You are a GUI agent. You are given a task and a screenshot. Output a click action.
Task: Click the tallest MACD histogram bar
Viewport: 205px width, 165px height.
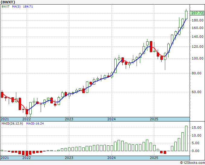coord(186,138)
